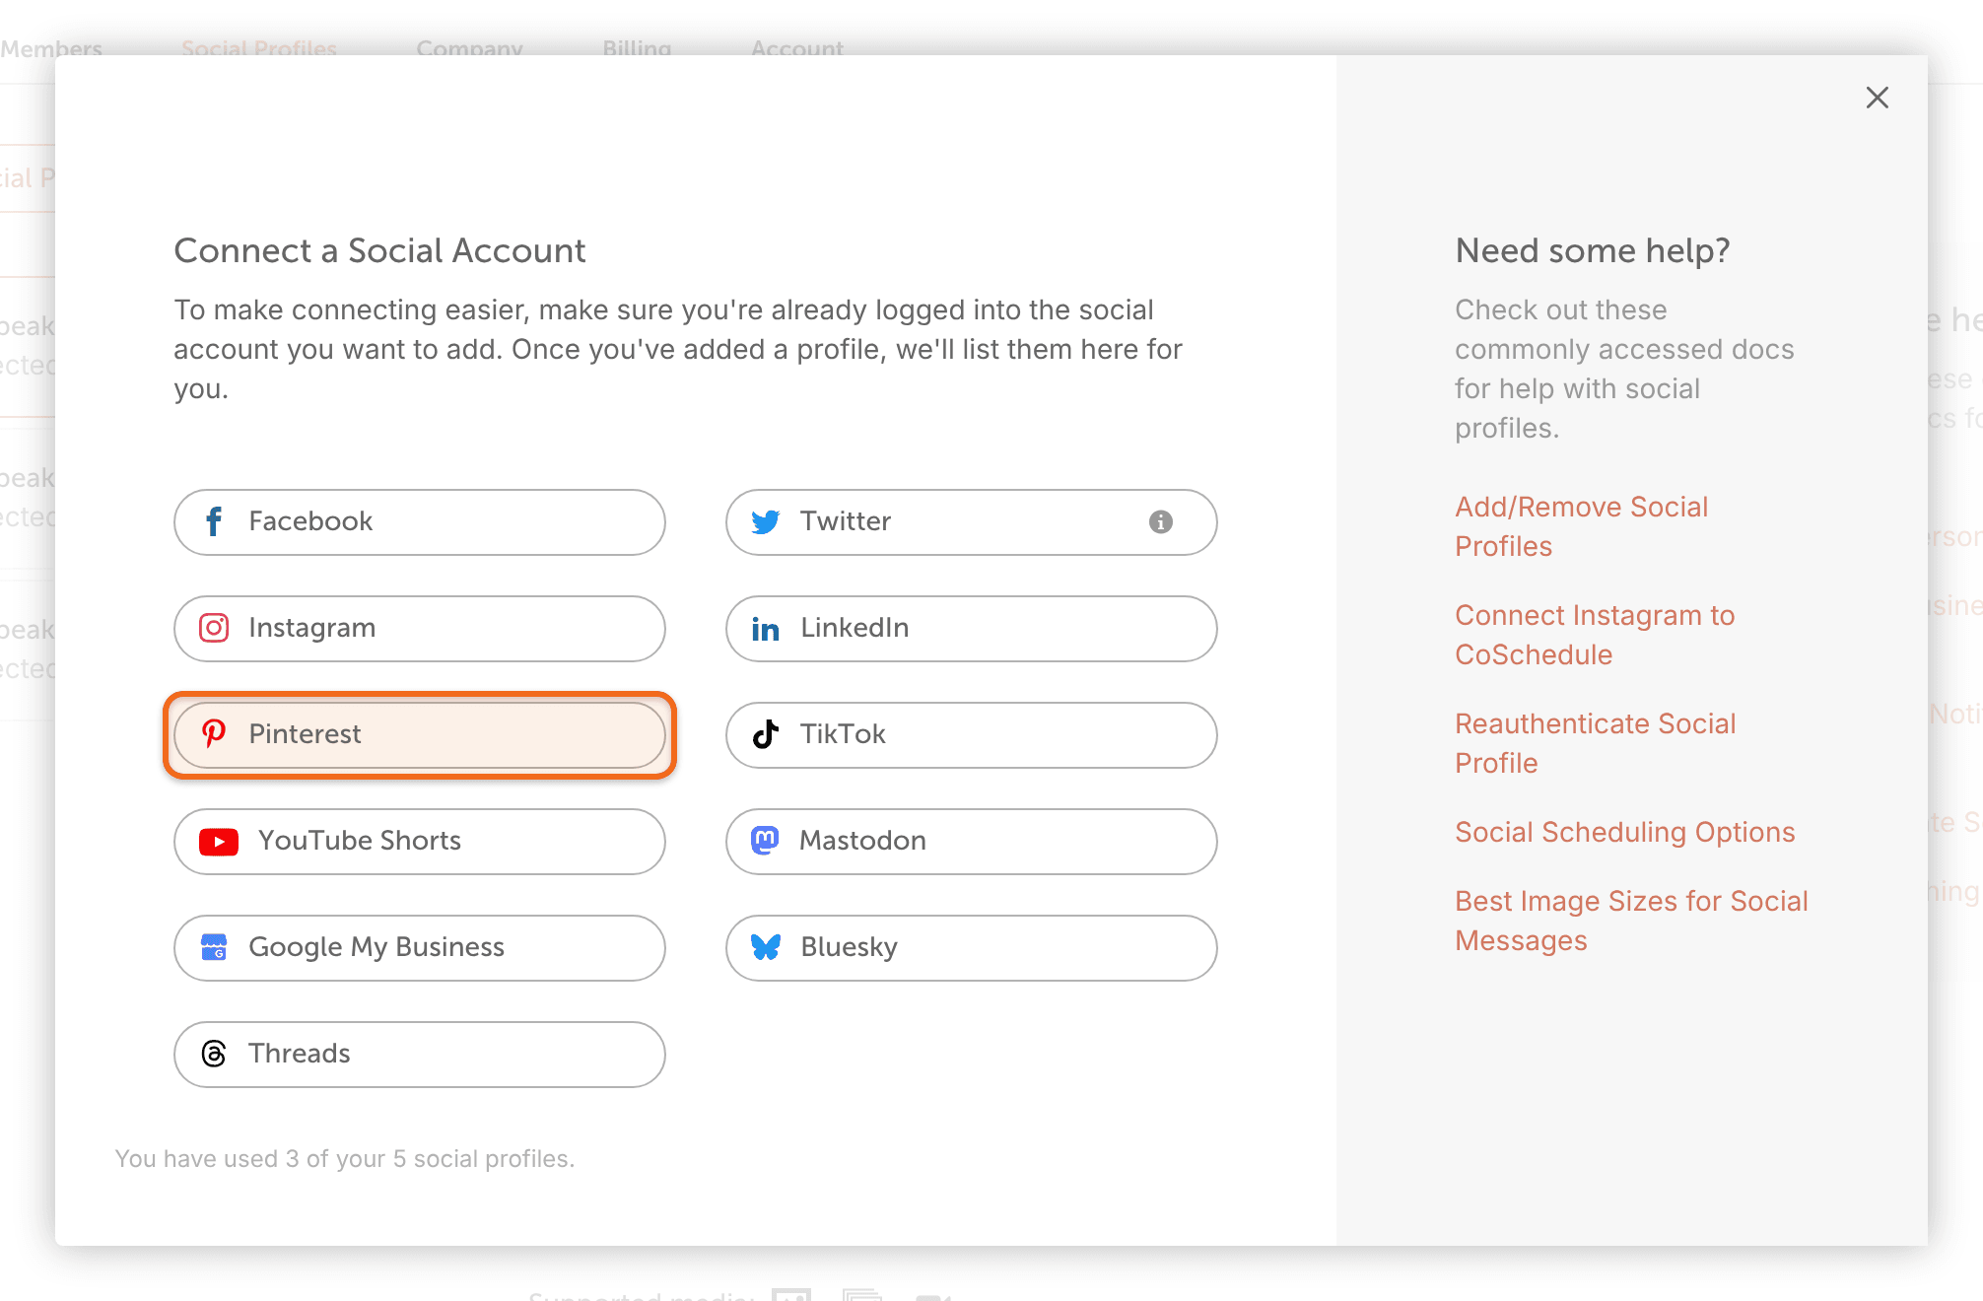1983x1301 pixels.
Task: Click the TikTok note icon
Action: tap(766, 734)
